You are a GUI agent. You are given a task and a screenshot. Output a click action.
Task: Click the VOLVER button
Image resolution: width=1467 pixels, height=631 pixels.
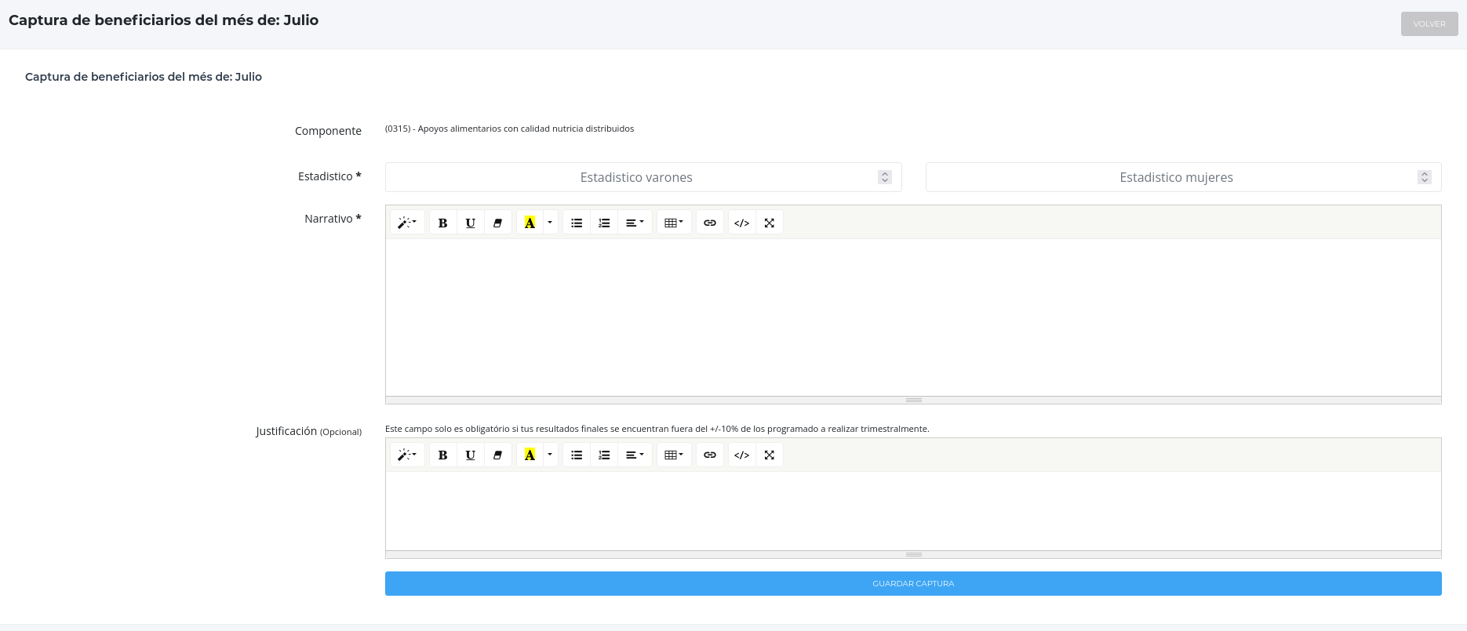1429,24
